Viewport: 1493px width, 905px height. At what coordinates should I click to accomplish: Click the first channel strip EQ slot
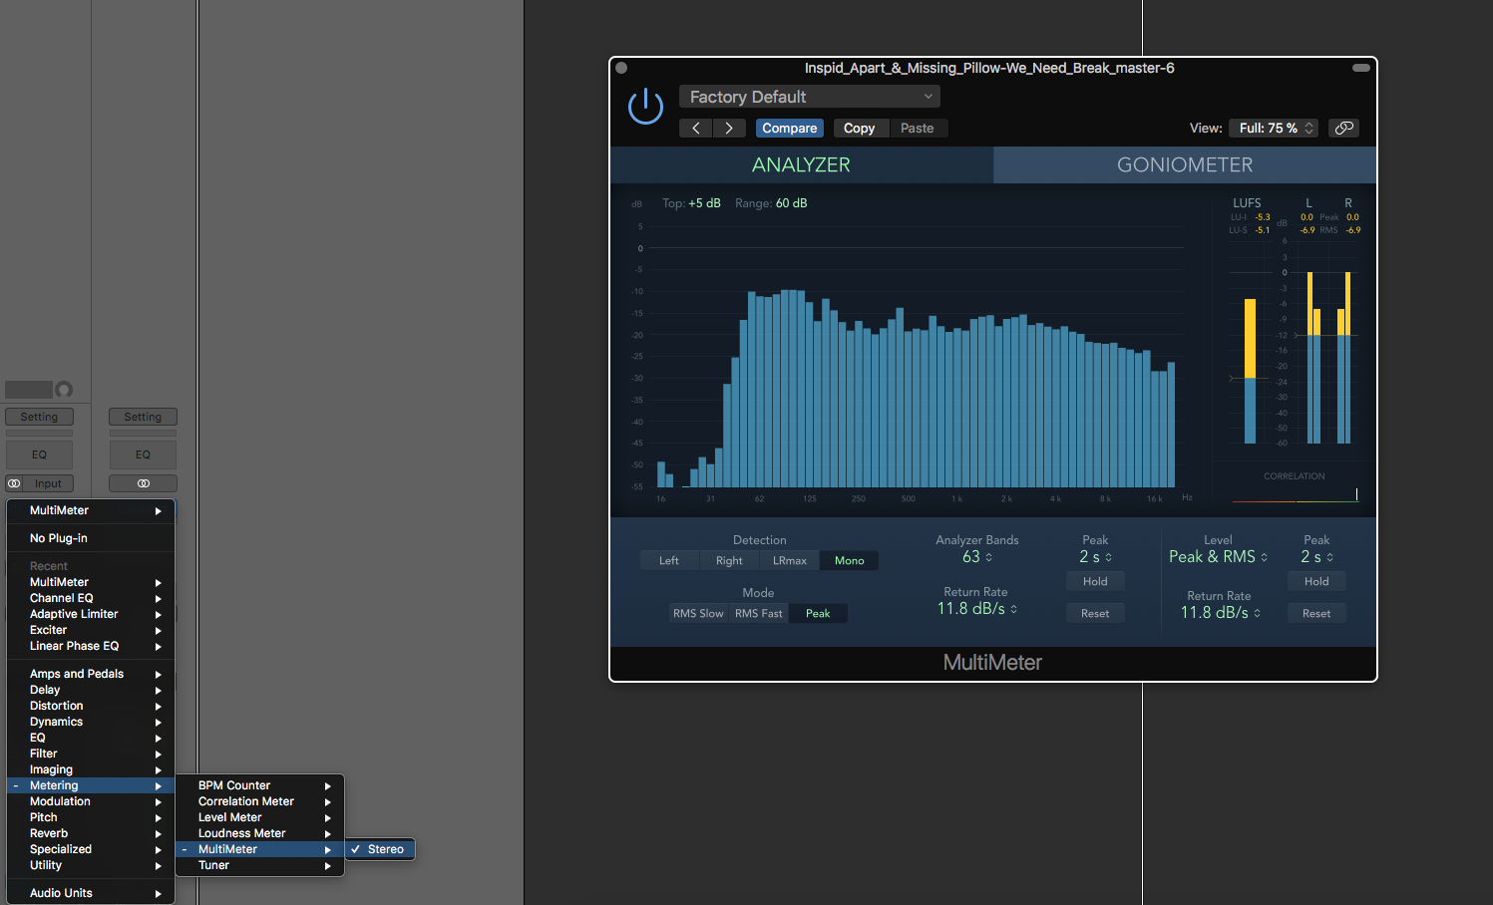[39, 454]
